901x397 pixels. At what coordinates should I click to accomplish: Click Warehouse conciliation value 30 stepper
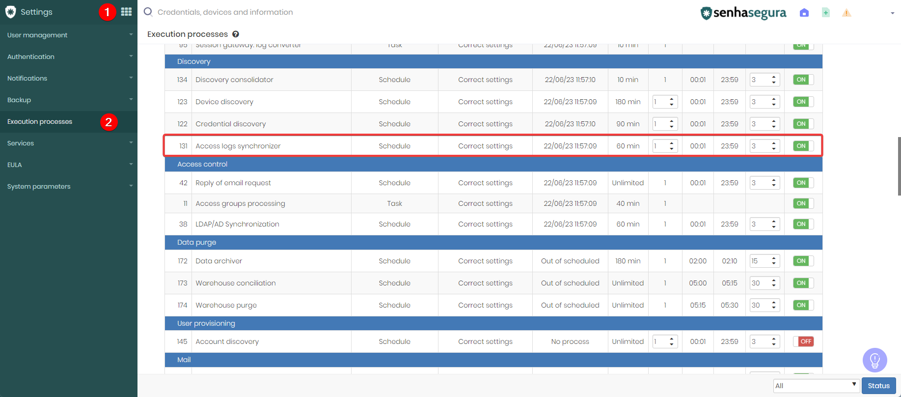pos(765,283)
